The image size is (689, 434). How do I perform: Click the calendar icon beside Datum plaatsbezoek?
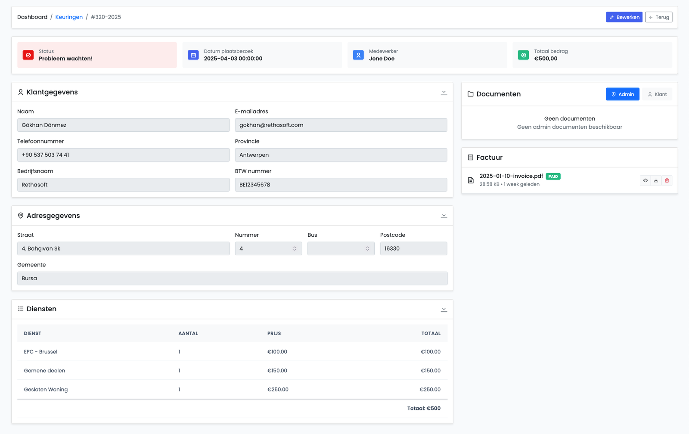click(x=193, y=55)
